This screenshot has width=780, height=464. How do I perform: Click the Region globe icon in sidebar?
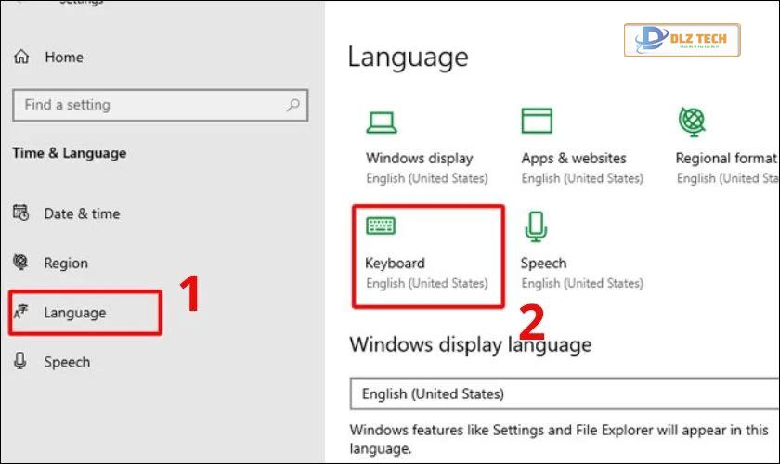click(20, 262)
